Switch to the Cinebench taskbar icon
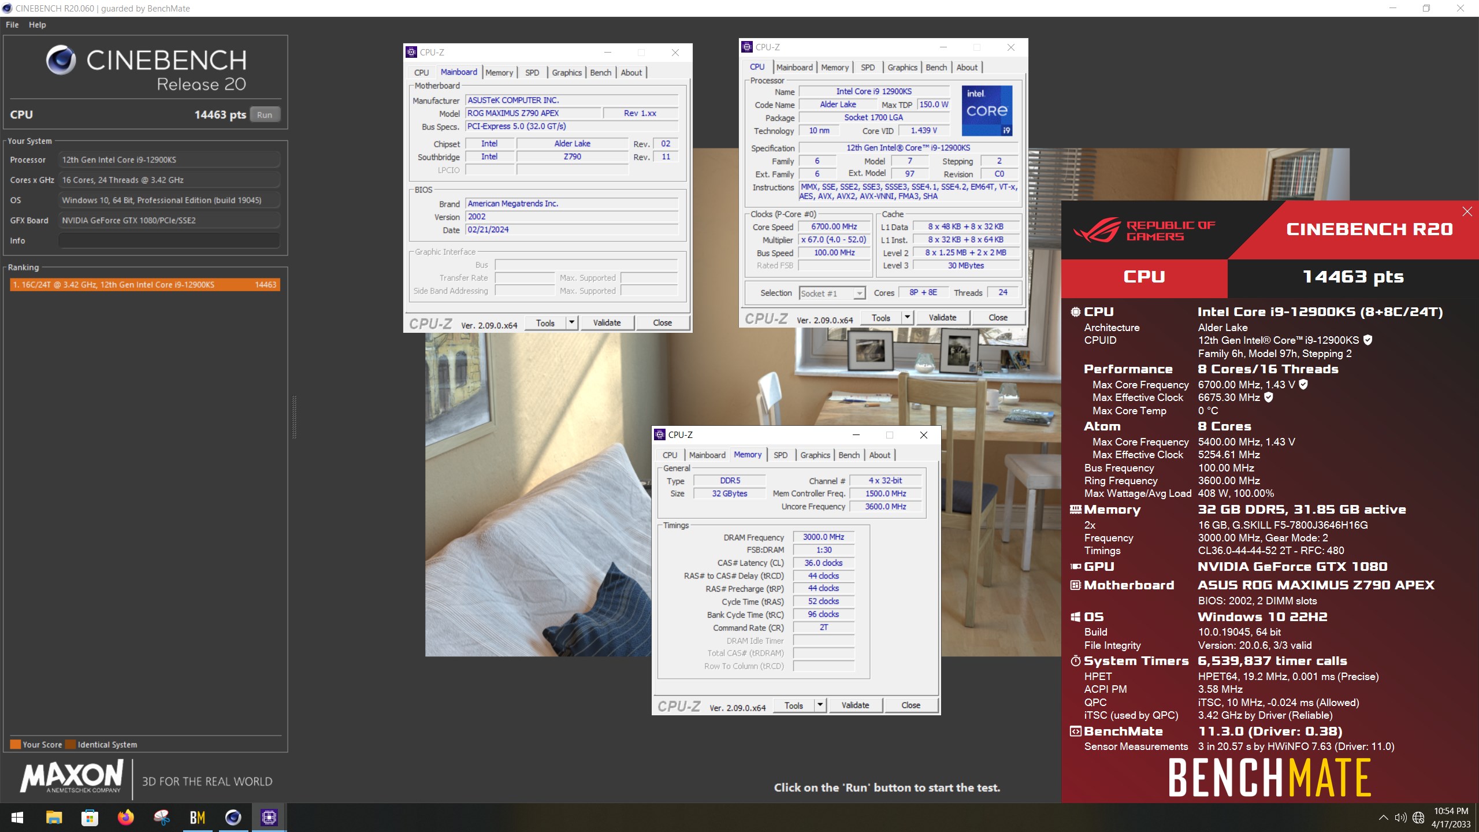The image size is (1479, 832). coord(233,818)
